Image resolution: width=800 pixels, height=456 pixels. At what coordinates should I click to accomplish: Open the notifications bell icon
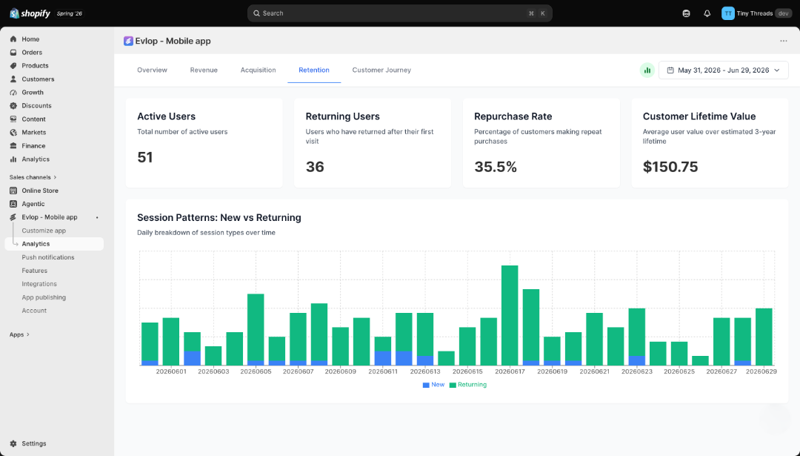click(707, 13)
